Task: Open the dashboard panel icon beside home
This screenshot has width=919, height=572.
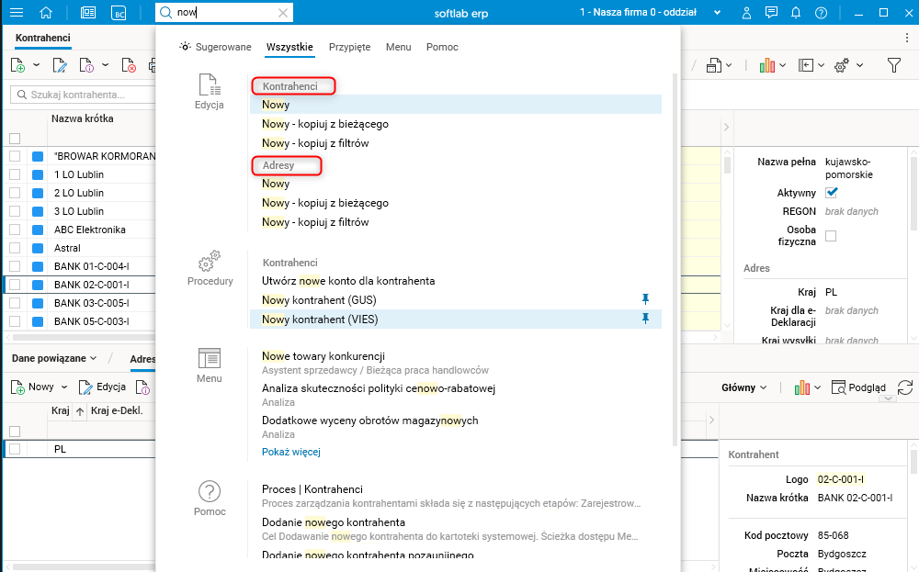Action: pyautogui.click(x=88, y=12)
